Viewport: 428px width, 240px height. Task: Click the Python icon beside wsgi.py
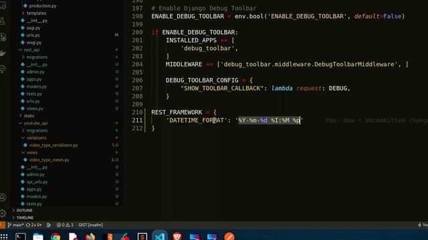pos(23,43)
